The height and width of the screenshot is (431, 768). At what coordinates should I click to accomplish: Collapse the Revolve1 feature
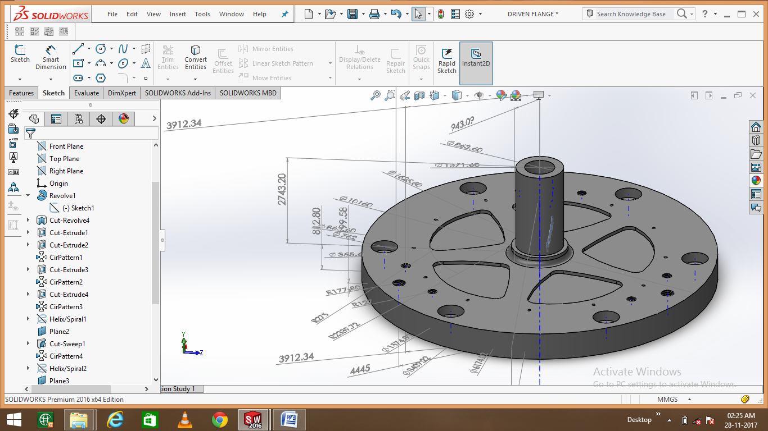(x=26, y=195)
